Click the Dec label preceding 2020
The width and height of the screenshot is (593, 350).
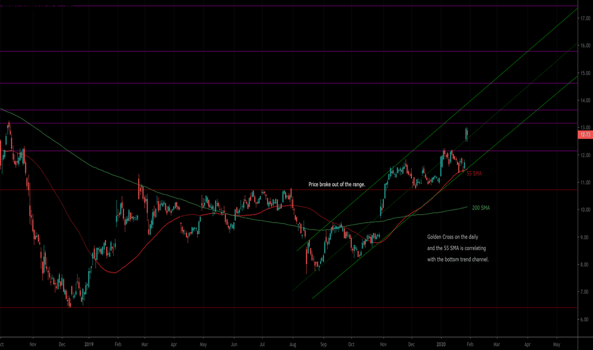[x=412, y=344]
